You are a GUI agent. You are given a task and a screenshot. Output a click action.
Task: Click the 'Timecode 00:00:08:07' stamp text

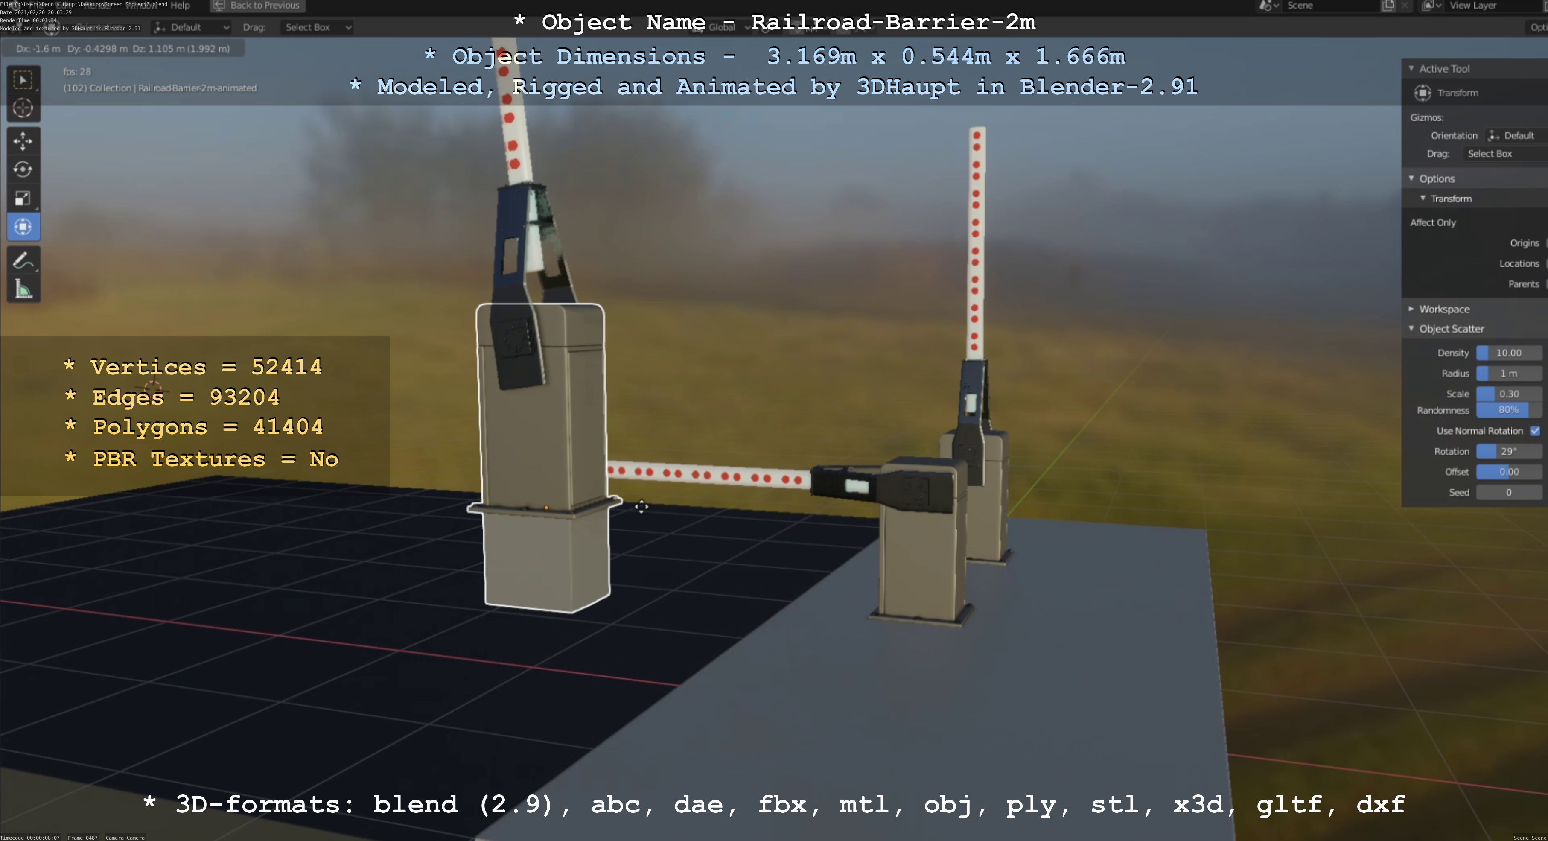point(30,838)
